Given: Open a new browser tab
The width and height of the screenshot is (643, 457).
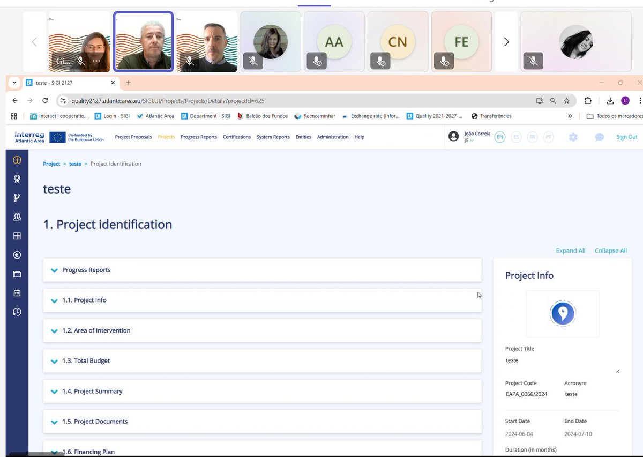Looking at the screenshot, I should (x=128, y=83).
